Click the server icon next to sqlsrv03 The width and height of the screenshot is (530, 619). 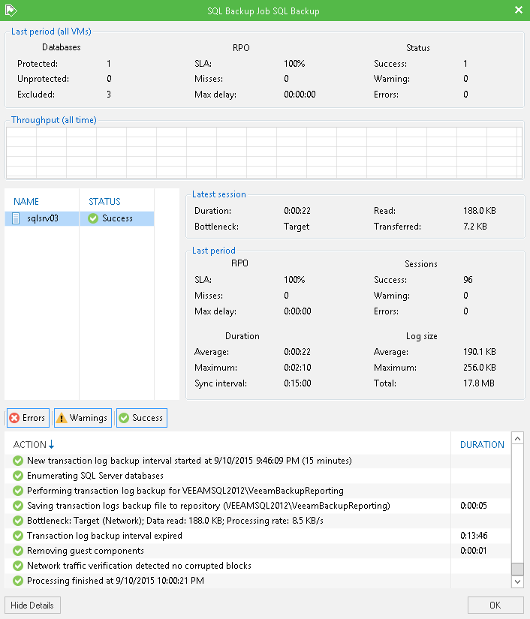pos(16,218)
